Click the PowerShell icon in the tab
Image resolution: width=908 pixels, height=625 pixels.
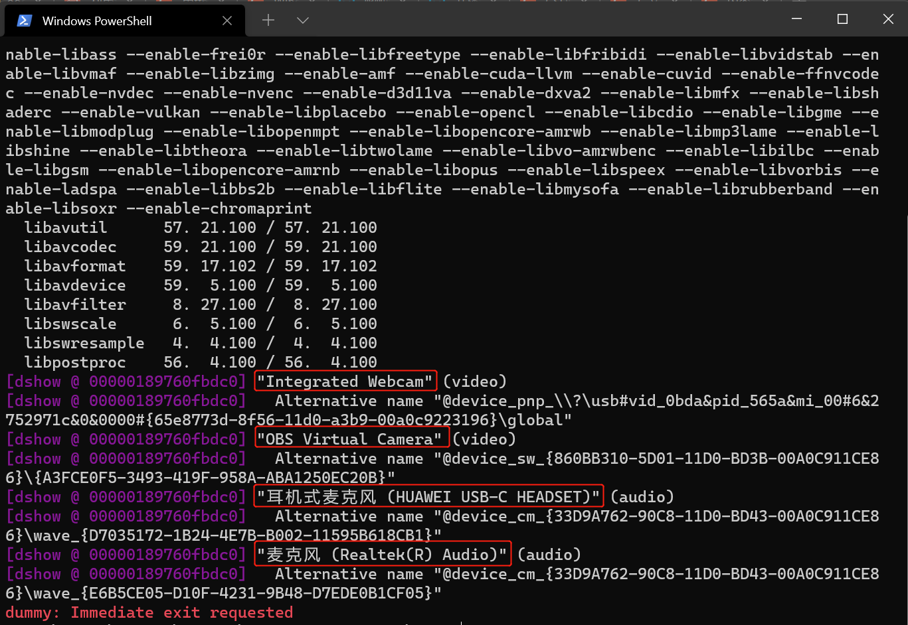pyautogui.click(x=25, y=21)
